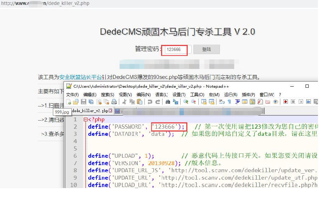Click the '123666' password string in code

[165, 127]
